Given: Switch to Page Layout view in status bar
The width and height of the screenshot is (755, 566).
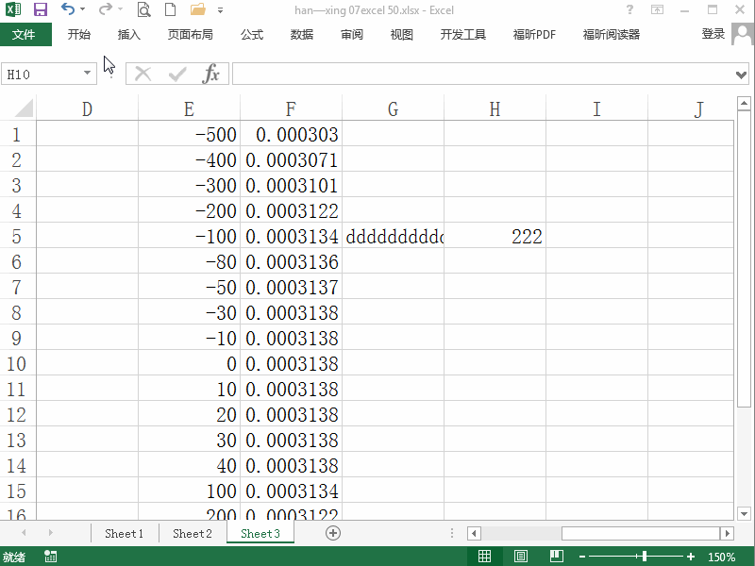Looking at the screenshot, I should click(521, 556).
